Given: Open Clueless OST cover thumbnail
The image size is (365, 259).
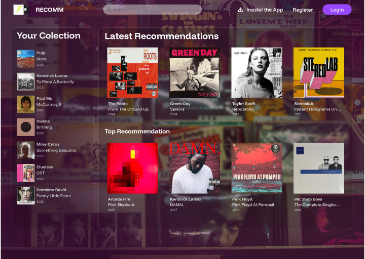Looking at the screenshot, I should pyautogui.click(x=26, y=173).
